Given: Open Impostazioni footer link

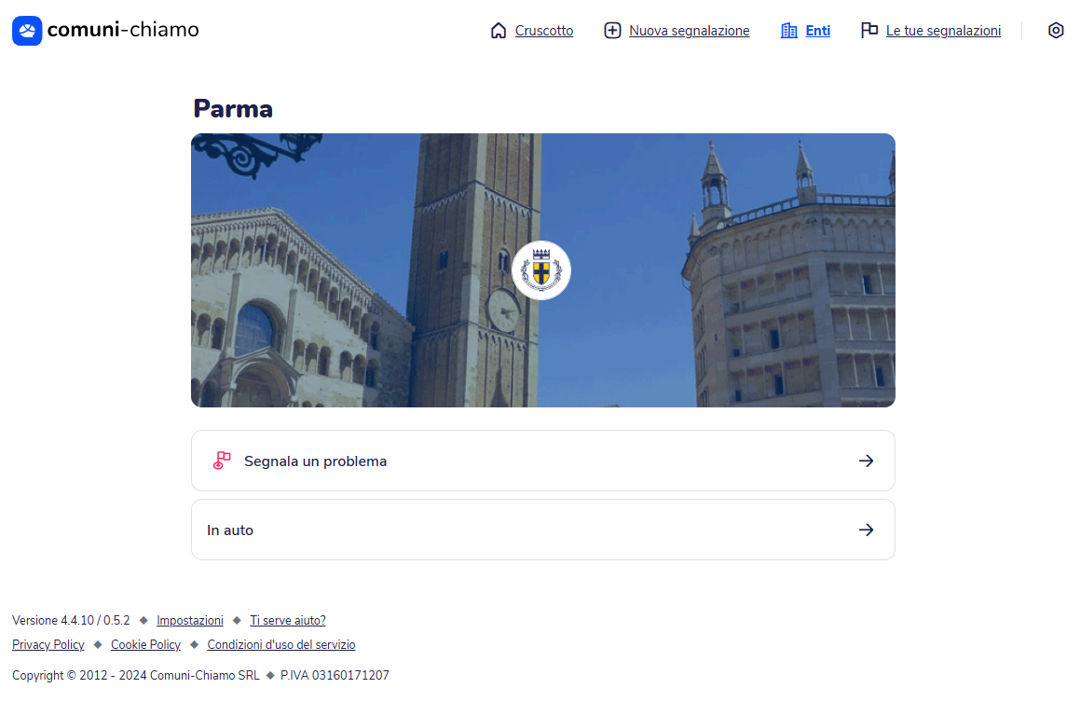Looking at the screenshot, I should [x=190, y=620].
